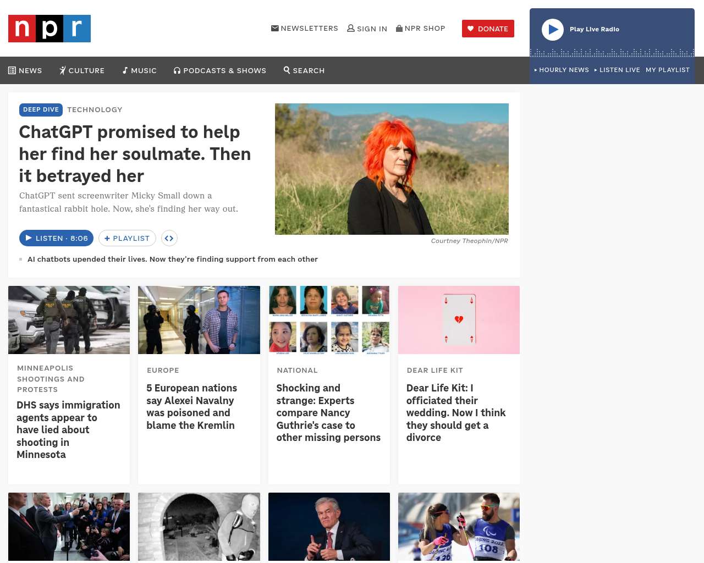Open the press crowd photo thumbnail

click(x=69, y=527)
